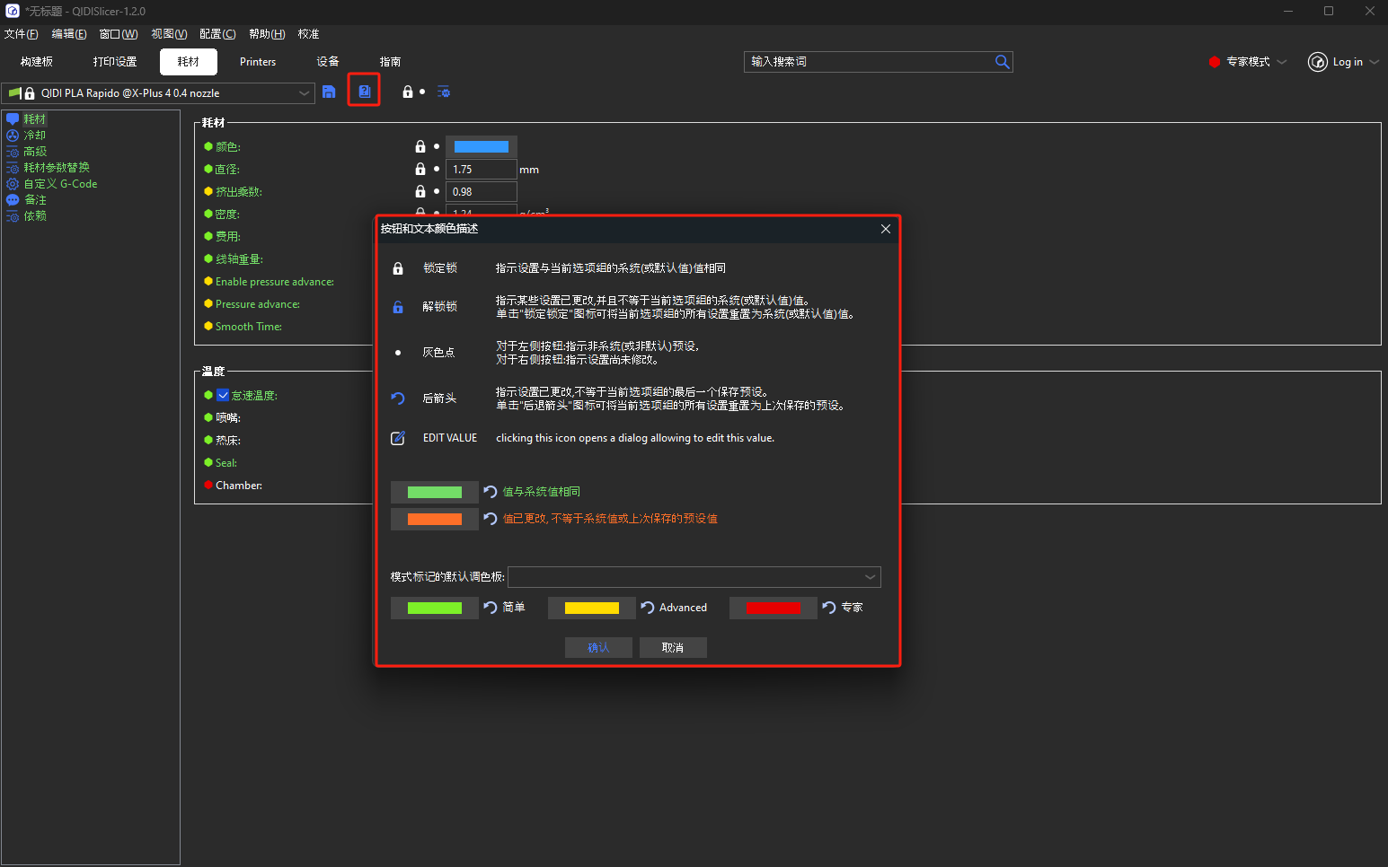Click reset arrow next to 值与系统值相同
Viewport: 1388px width, 867px height.
tap(491, 492)
